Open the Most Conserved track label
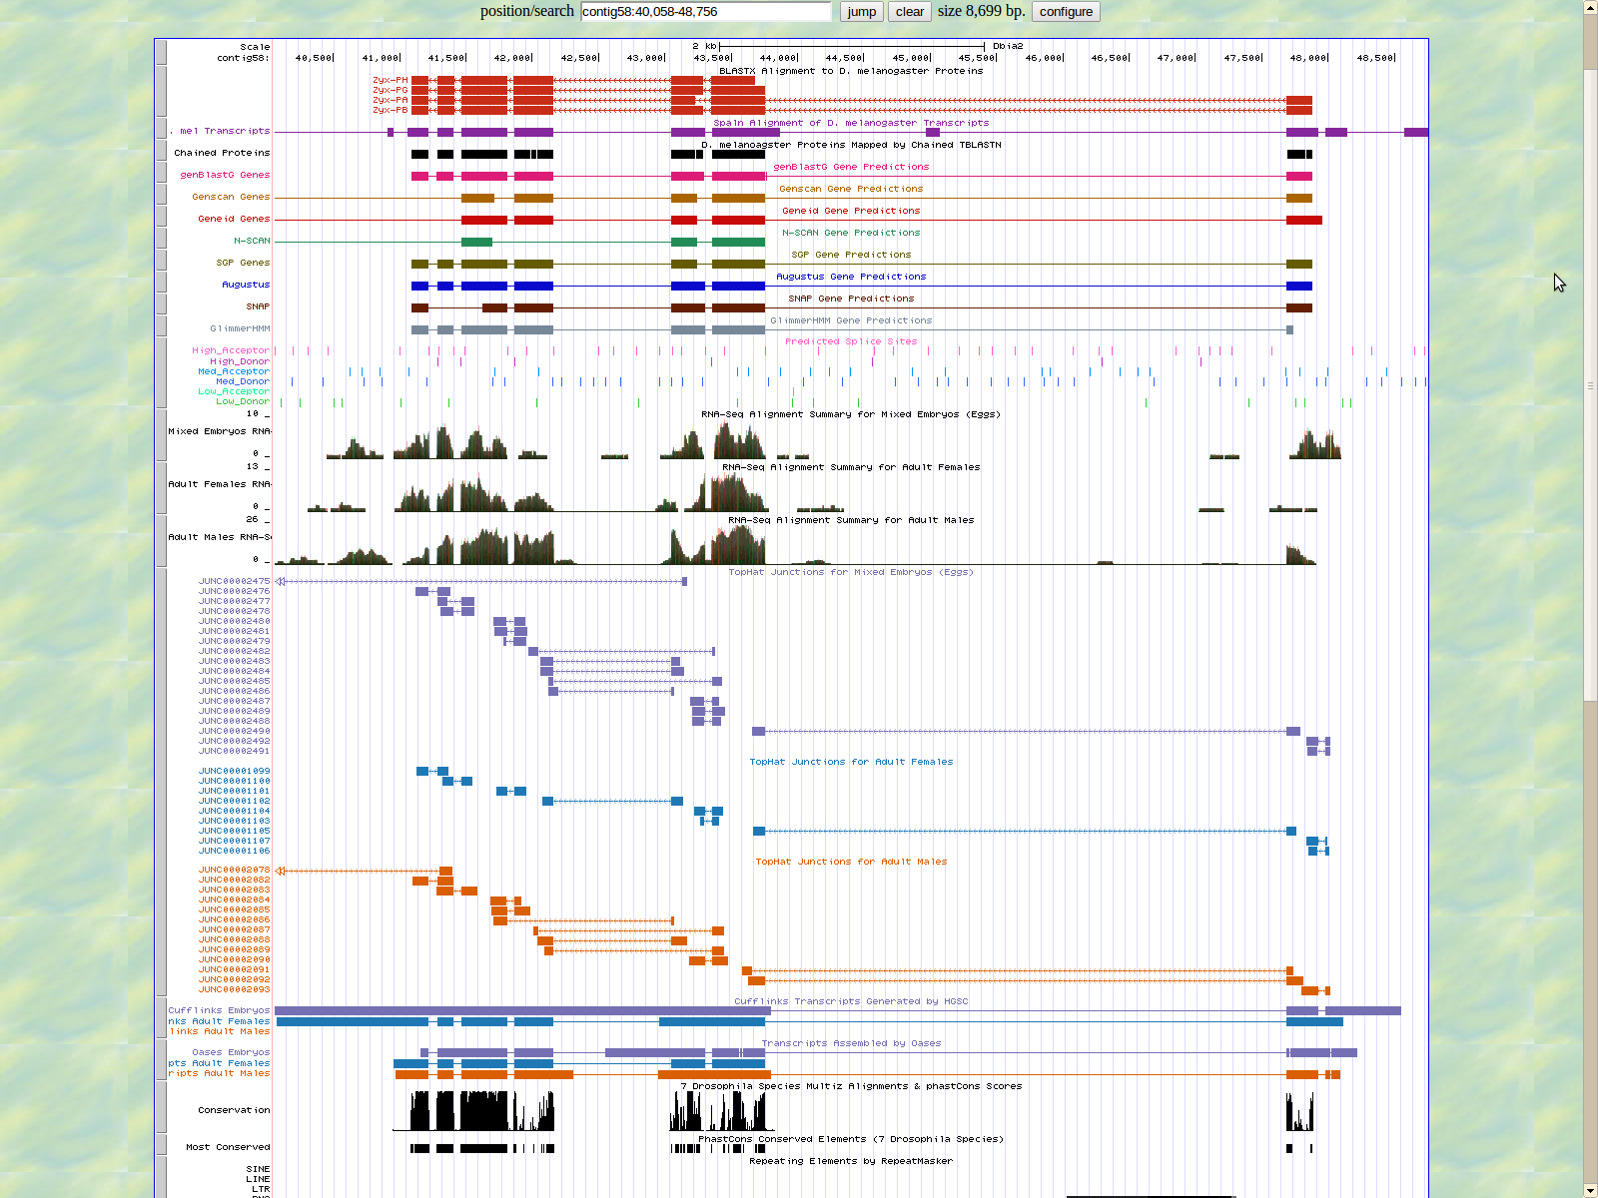The image size is (1598, 1198). coord(228,1147)
